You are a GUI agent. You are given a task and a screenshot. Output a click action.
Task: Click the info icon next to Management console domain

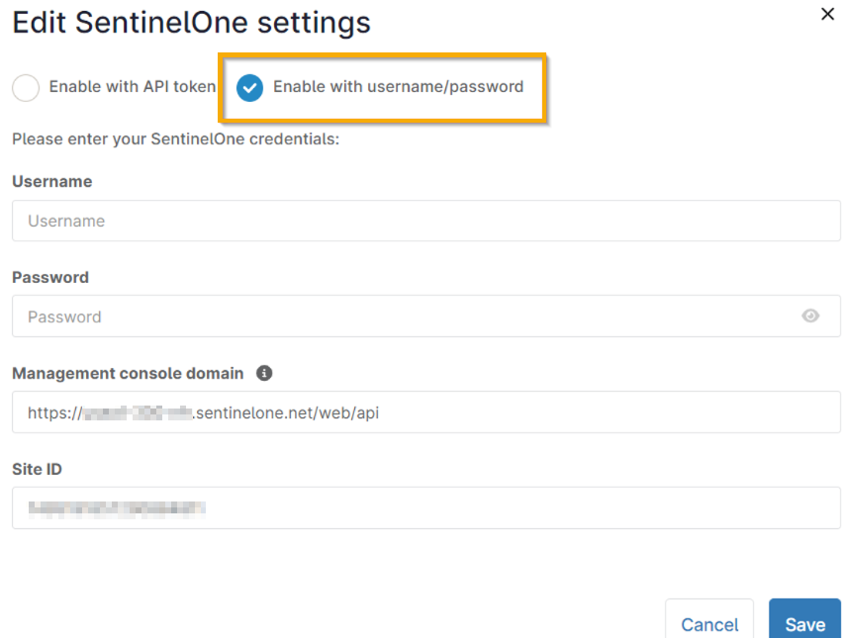(264, 373)
